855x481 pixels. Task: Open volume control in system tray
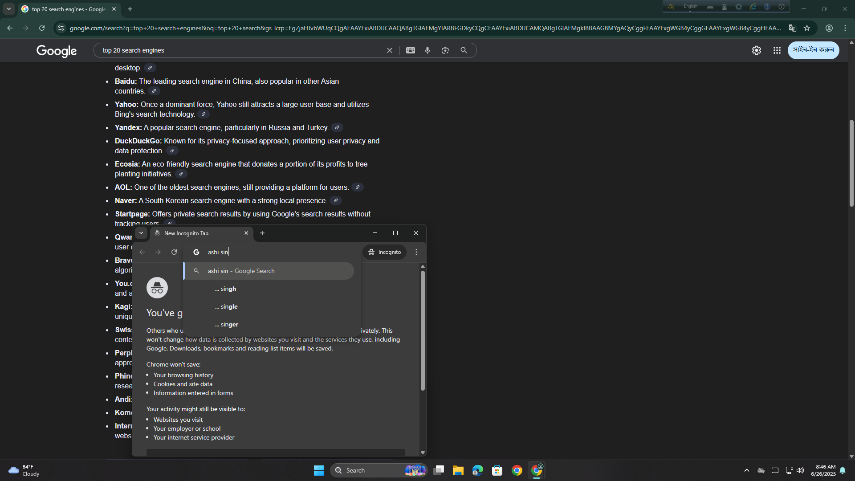click(x=800, y=470)
